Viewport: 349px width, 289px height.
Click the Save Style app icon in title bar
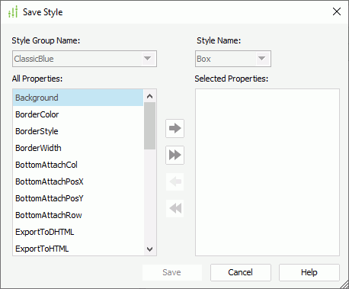pyautogui.click(x=13, y=12)
